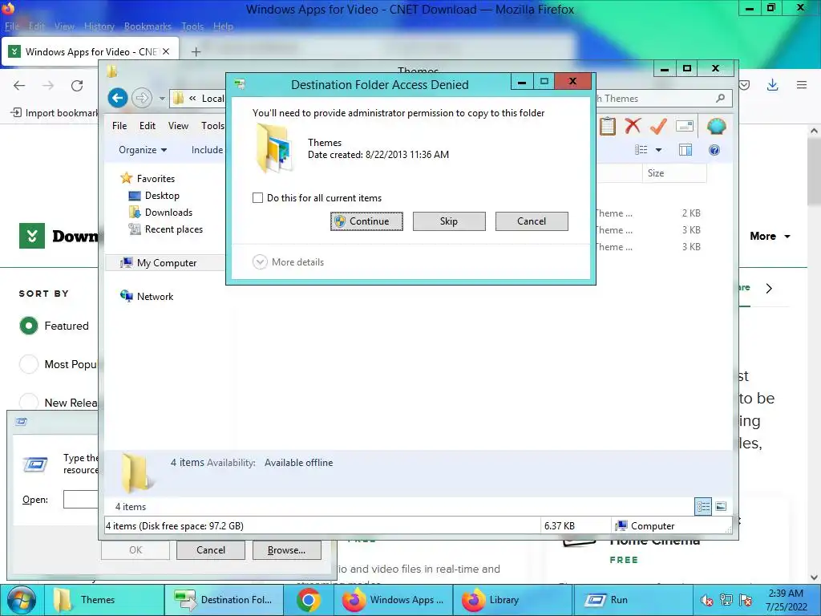Select the Most Popular sort radio button
The image size is (821, 616).
(29, 364)
